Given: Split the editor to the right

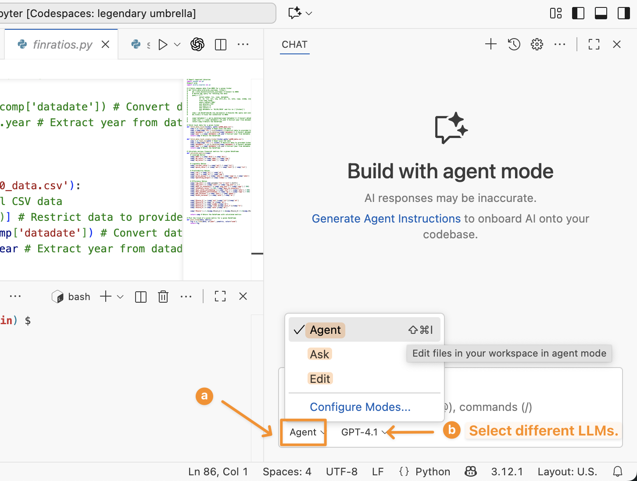Looking at the screenshot, I should [221, 45].
